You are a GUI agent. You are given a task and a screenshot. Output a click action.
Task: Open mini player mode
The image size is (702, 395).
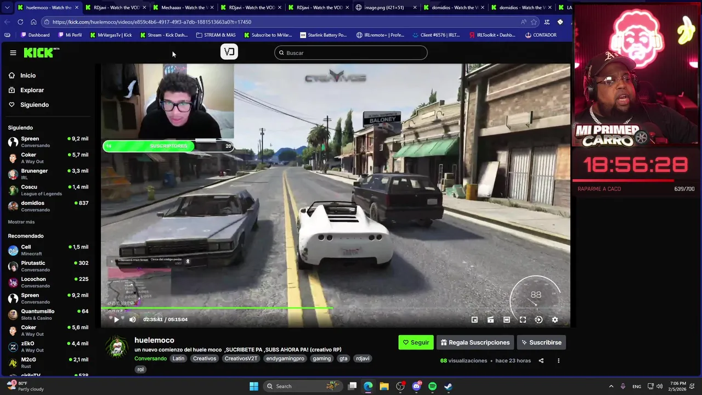pyautogui.click(x=474, y=319)
